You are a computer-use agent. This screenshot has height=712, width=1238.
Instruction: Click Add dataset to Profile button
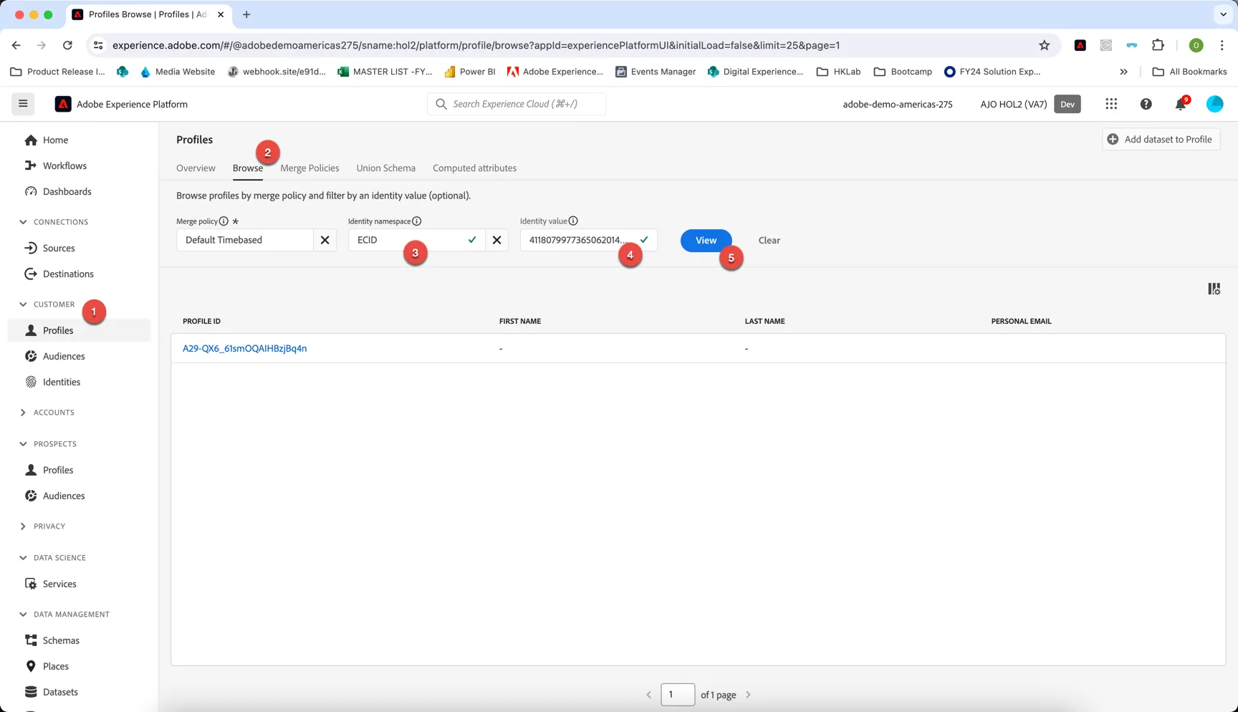coord(1161,140)
